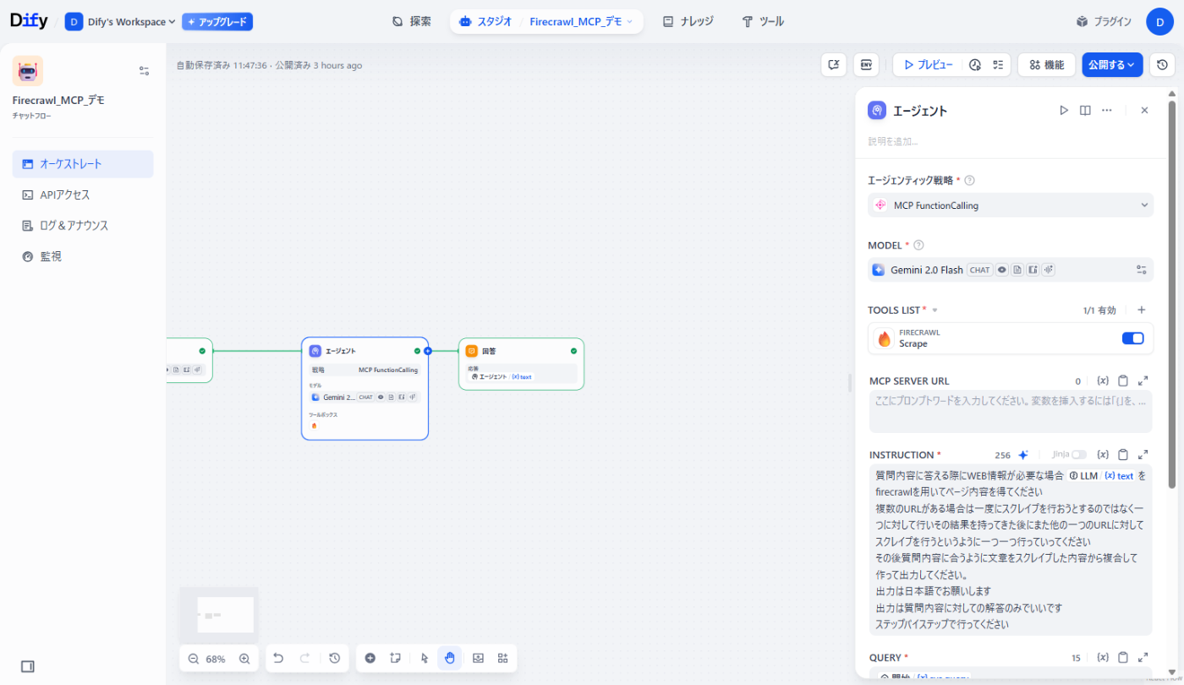Open the debug chat log icon
1184x685 pixels.
[x=834, y=65]
